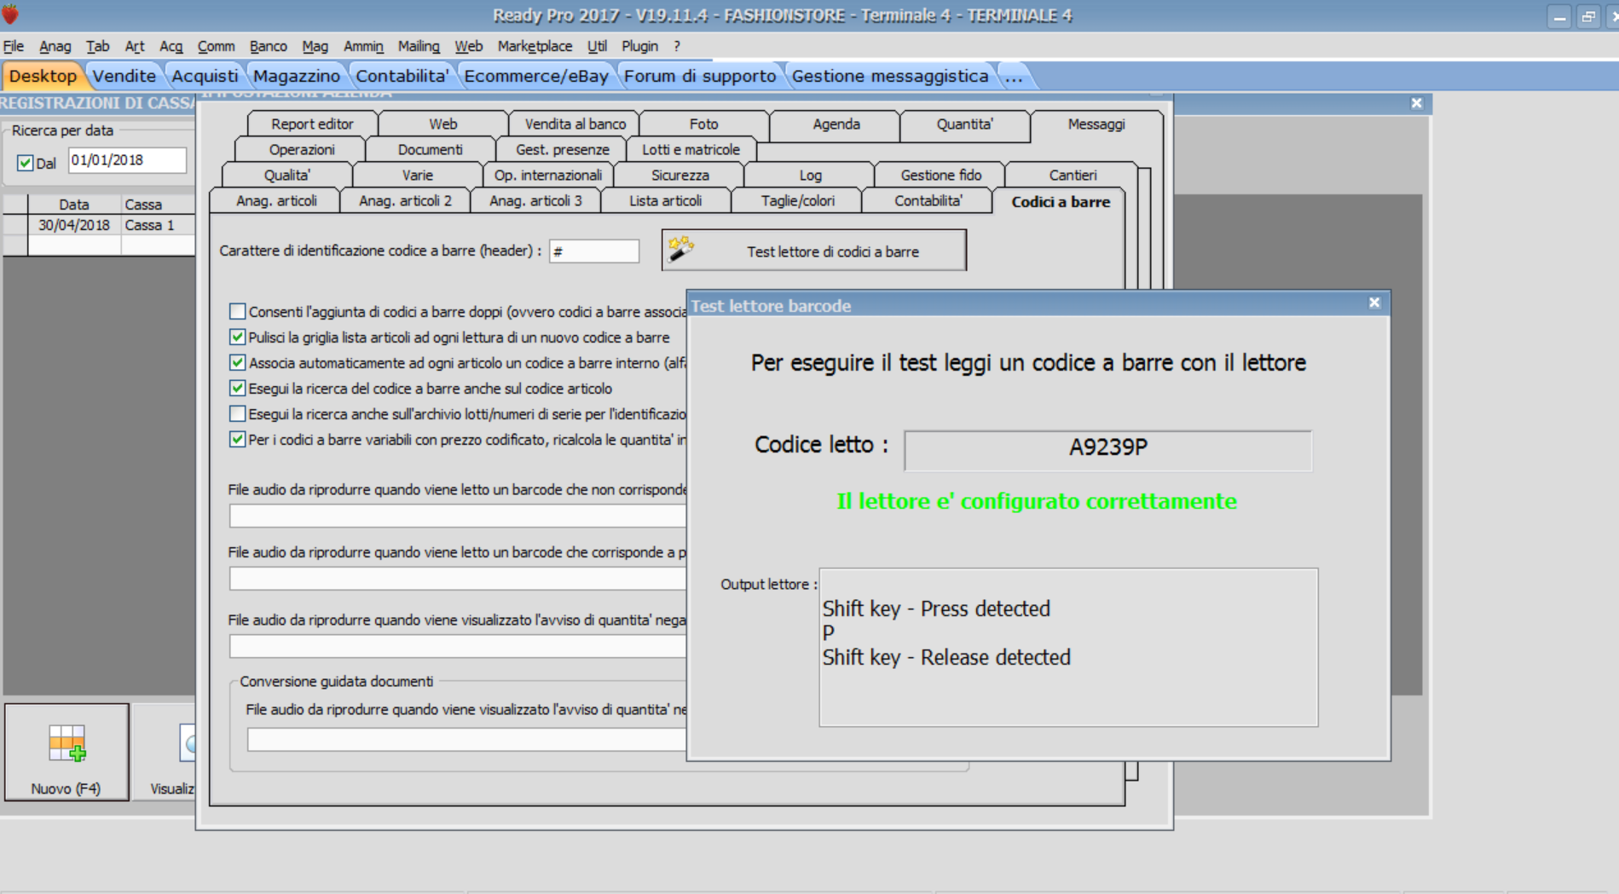Switch to the Acquisti main tab
1619x894 pixels.
[205, 76]
